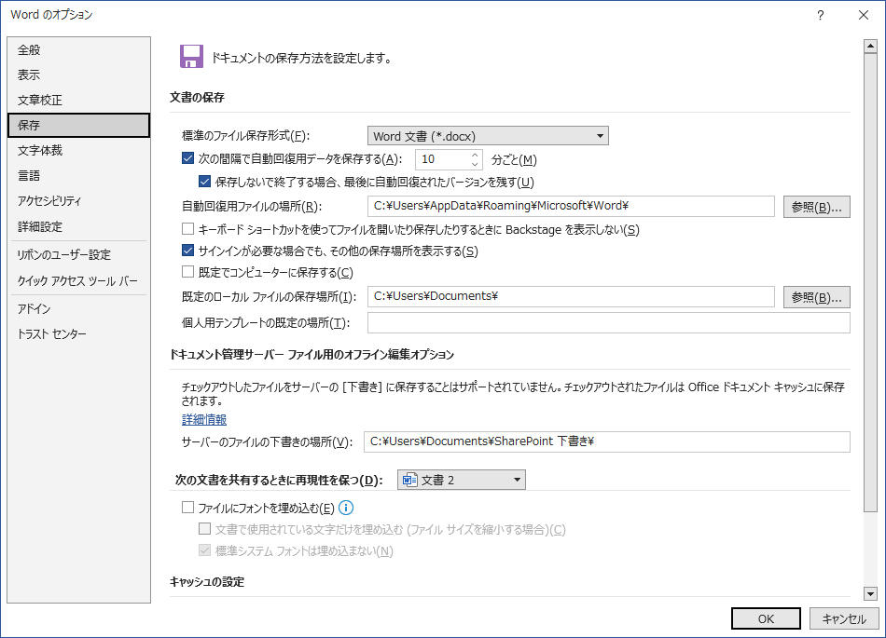This screenshot has width=886, height=638.
Task: Enable Backstage を表示しない checkbox
Action: click(188, 229)
